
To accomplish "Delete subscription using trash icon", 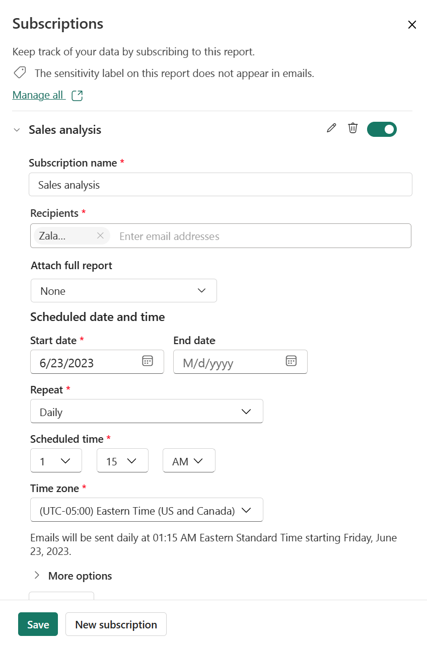I will coord(353,128).
